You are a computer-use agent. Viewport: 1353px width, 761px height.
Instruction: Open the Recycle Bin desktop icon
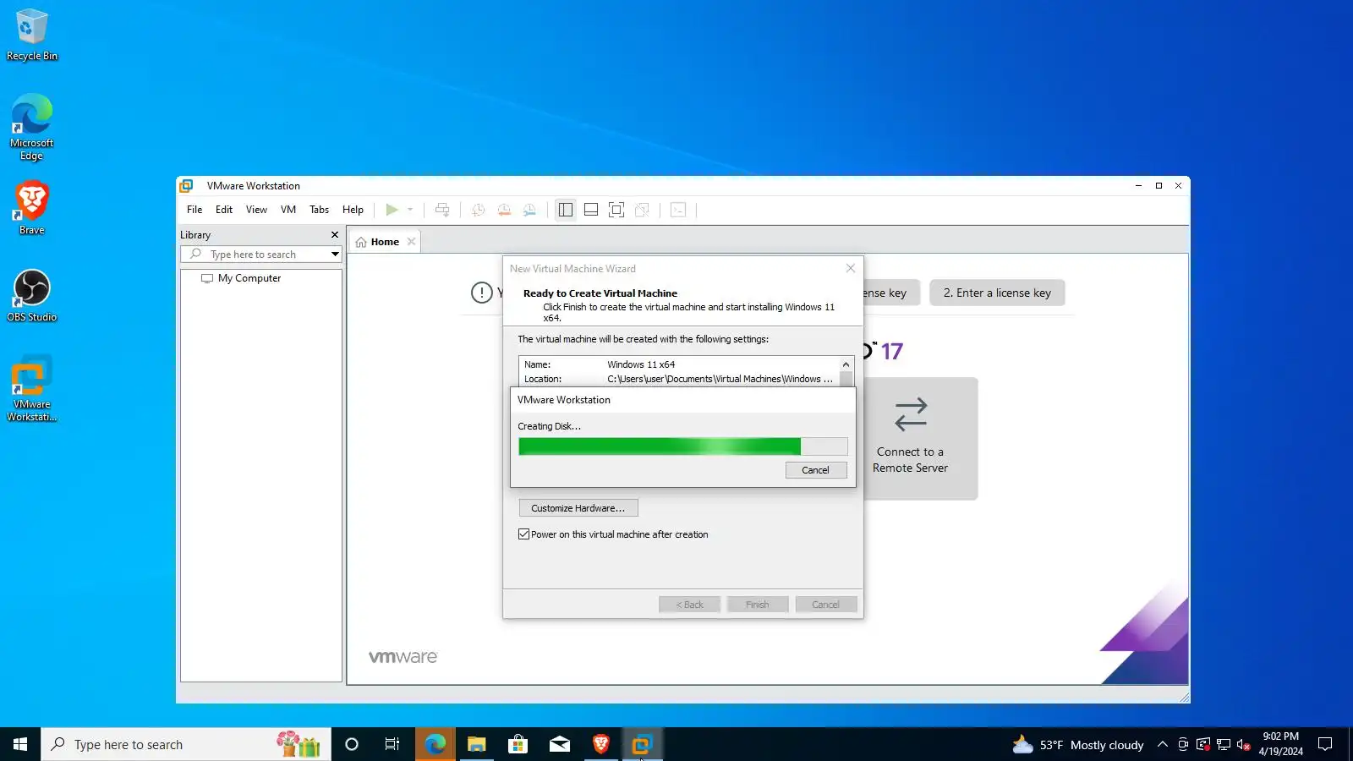point(32,36)
